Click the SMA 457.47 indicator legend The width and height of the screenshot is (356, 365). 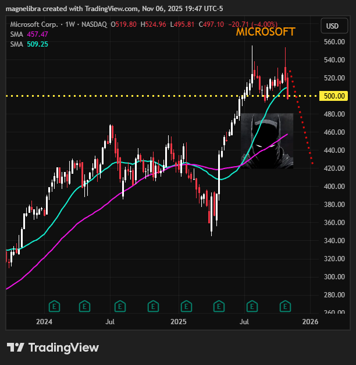click(x=29, y=34)
